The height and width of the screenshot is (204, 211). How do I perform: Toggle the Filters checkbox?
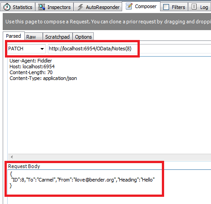[166, 7]
